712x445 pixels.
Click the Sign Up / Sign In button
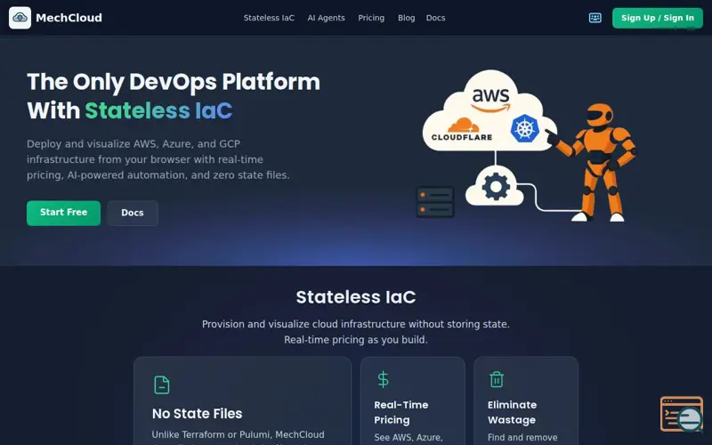click(x=658, y=18)
